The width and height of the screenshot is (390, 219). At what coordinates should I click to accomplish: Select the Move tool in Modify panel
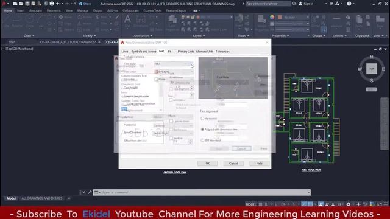coord(65,17)
